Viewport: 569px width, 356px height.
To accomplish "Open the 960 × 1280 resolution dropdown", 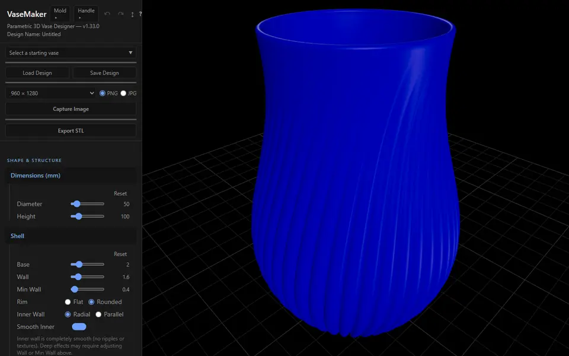I will [51, 93].
